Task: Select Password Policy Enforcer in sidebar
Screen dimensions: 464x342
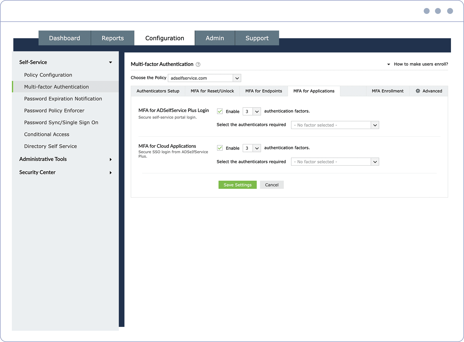Action: pos(54,111)
